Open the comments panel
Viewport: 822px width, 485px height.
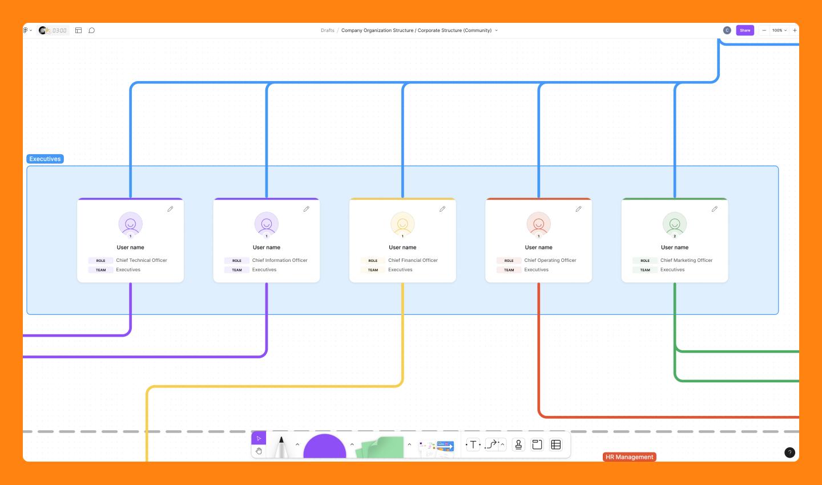pyautogui.click(x=92, y=30)
